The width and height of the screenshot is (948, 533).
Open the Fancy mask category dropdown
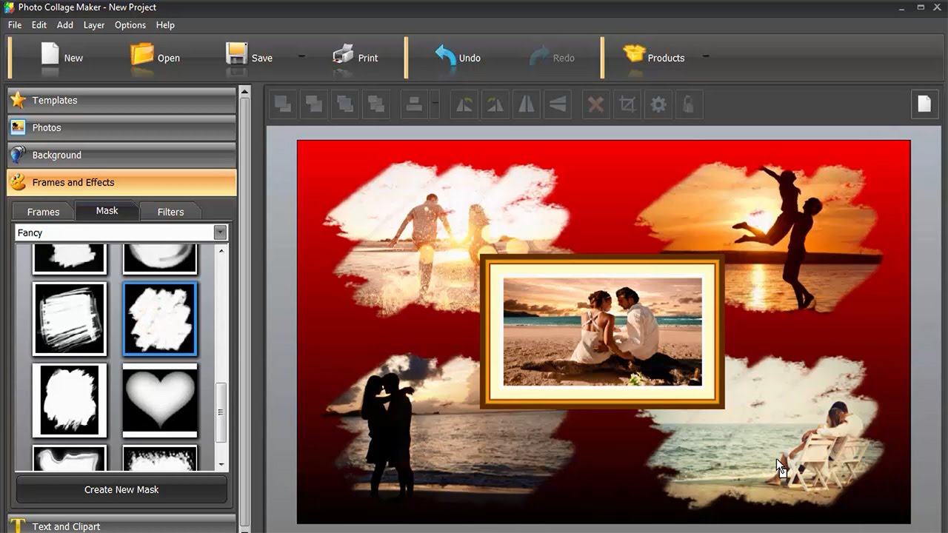(220, 232)
